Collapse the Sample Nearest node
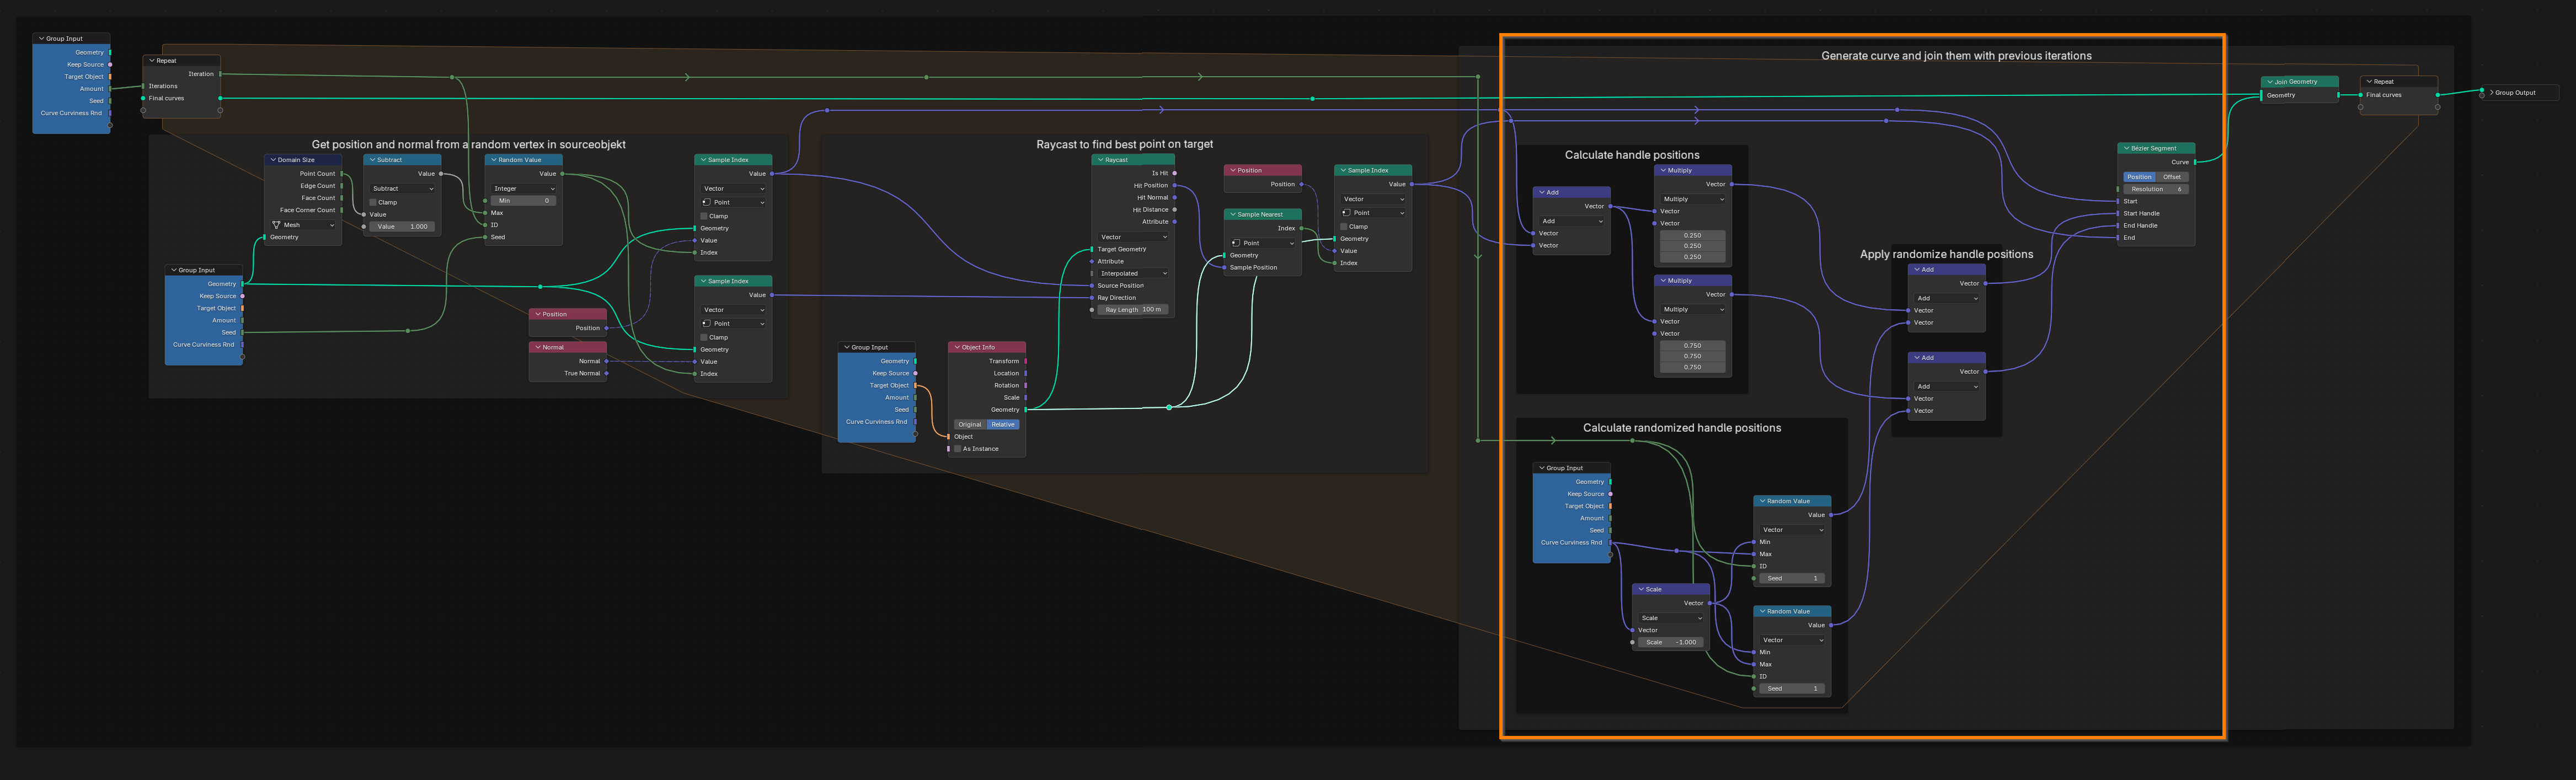Screen dimensions: 2576x780 coord(1233,215)
